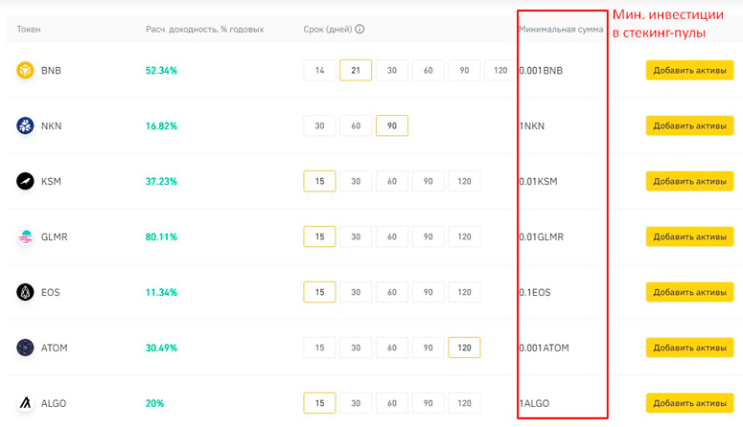Select 90-day term for ALGO
743x427 pixels.
[428, 403]
